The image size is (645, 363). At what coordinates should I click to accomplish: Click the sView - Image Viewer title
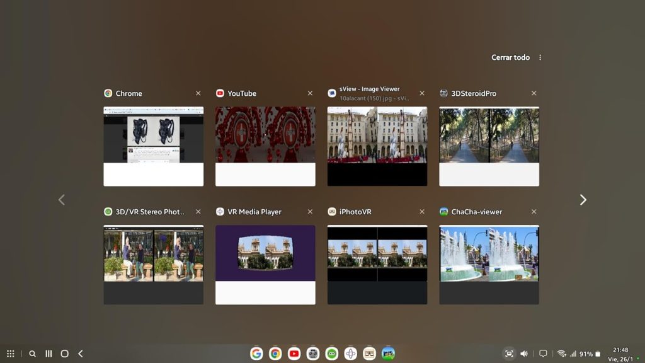click(369, 89)
